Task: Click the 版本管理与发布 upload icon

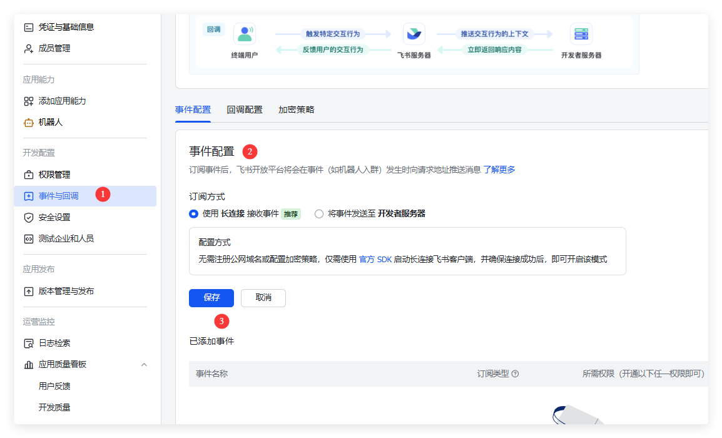Action: (x=28, y=291)
